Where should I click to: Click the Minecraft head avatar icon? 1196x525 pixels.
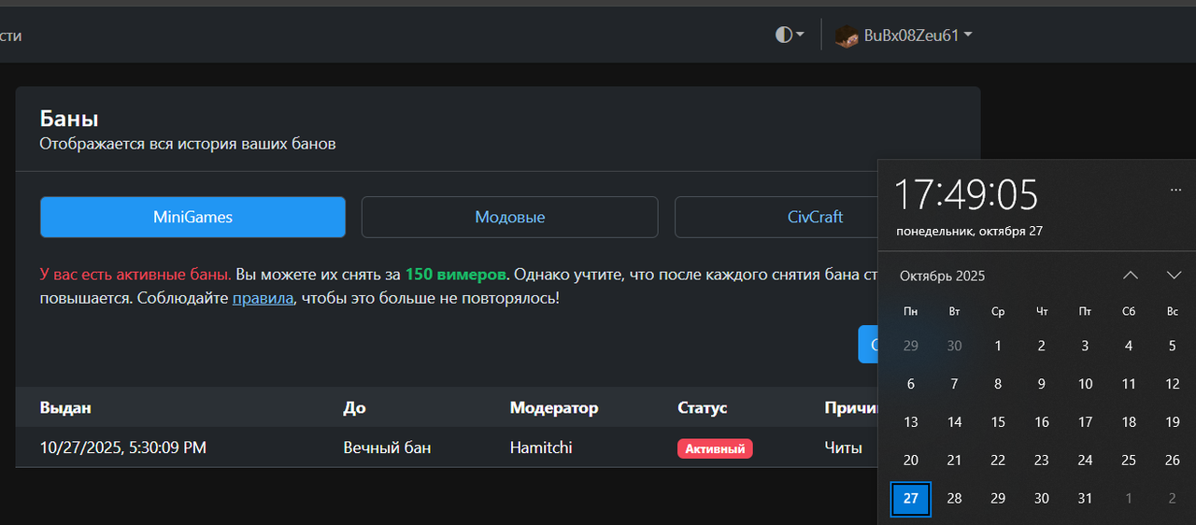(847, 35)
